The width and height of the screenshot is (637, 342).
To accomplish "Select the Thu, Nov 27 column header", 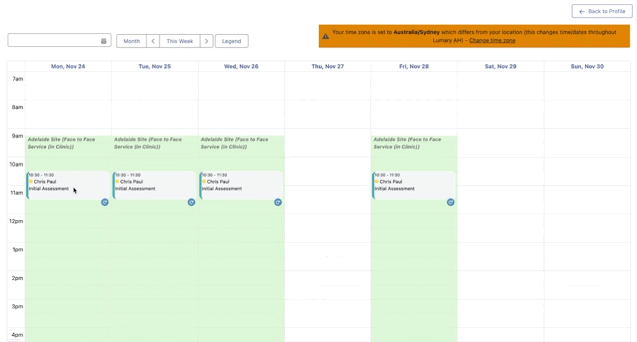I will 327,66.
